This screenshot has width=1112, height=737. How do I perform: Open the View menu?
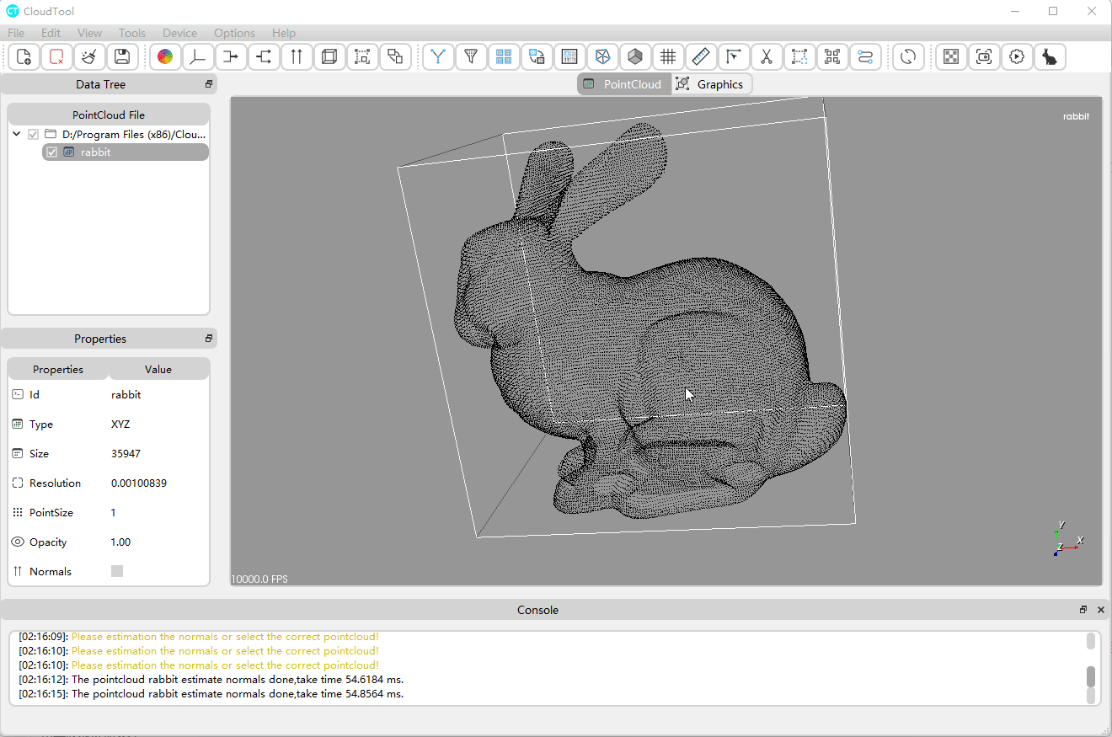[89, 33]
